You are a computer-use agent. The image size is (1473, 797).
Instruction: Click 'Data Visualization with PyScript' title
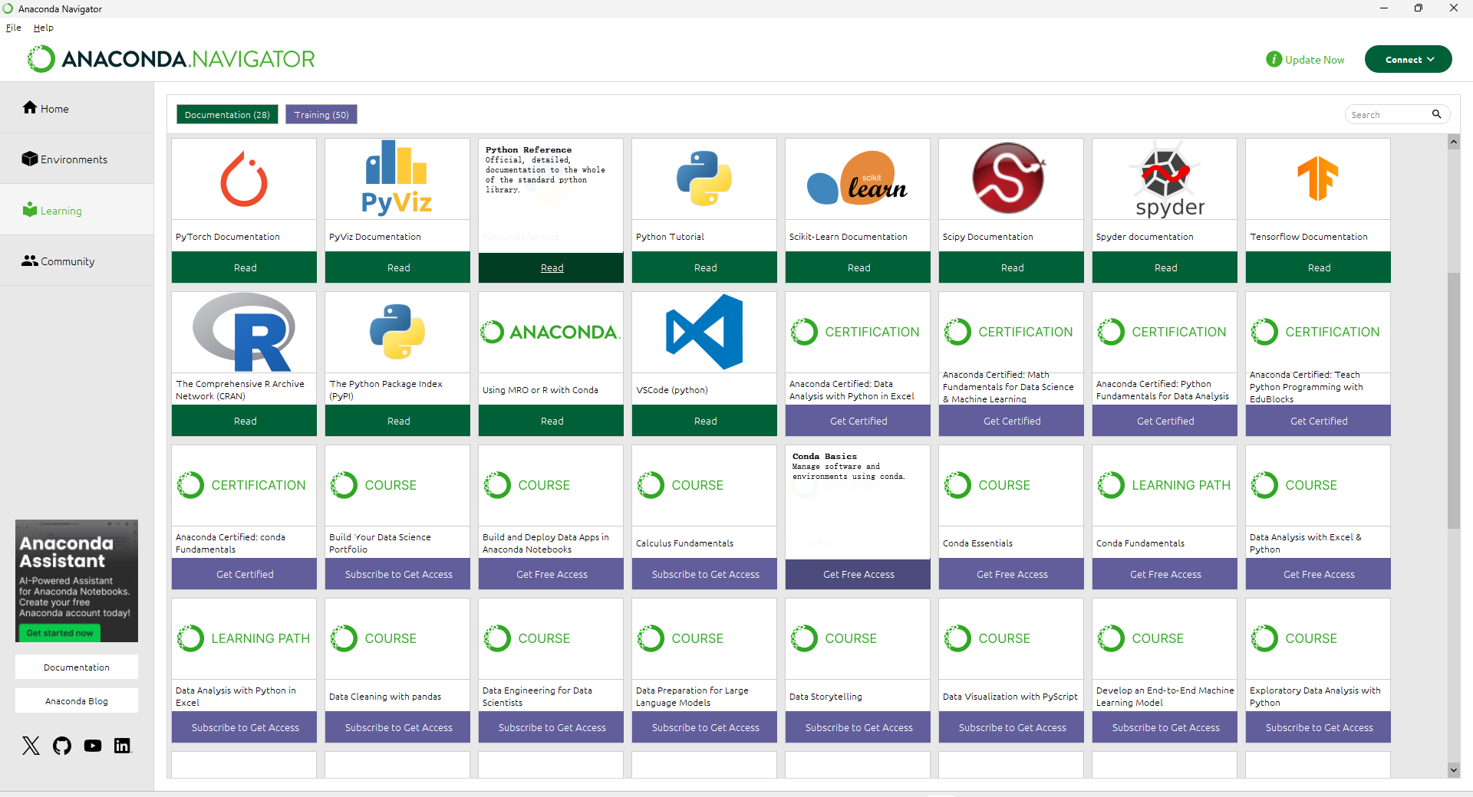[1010, 696]
